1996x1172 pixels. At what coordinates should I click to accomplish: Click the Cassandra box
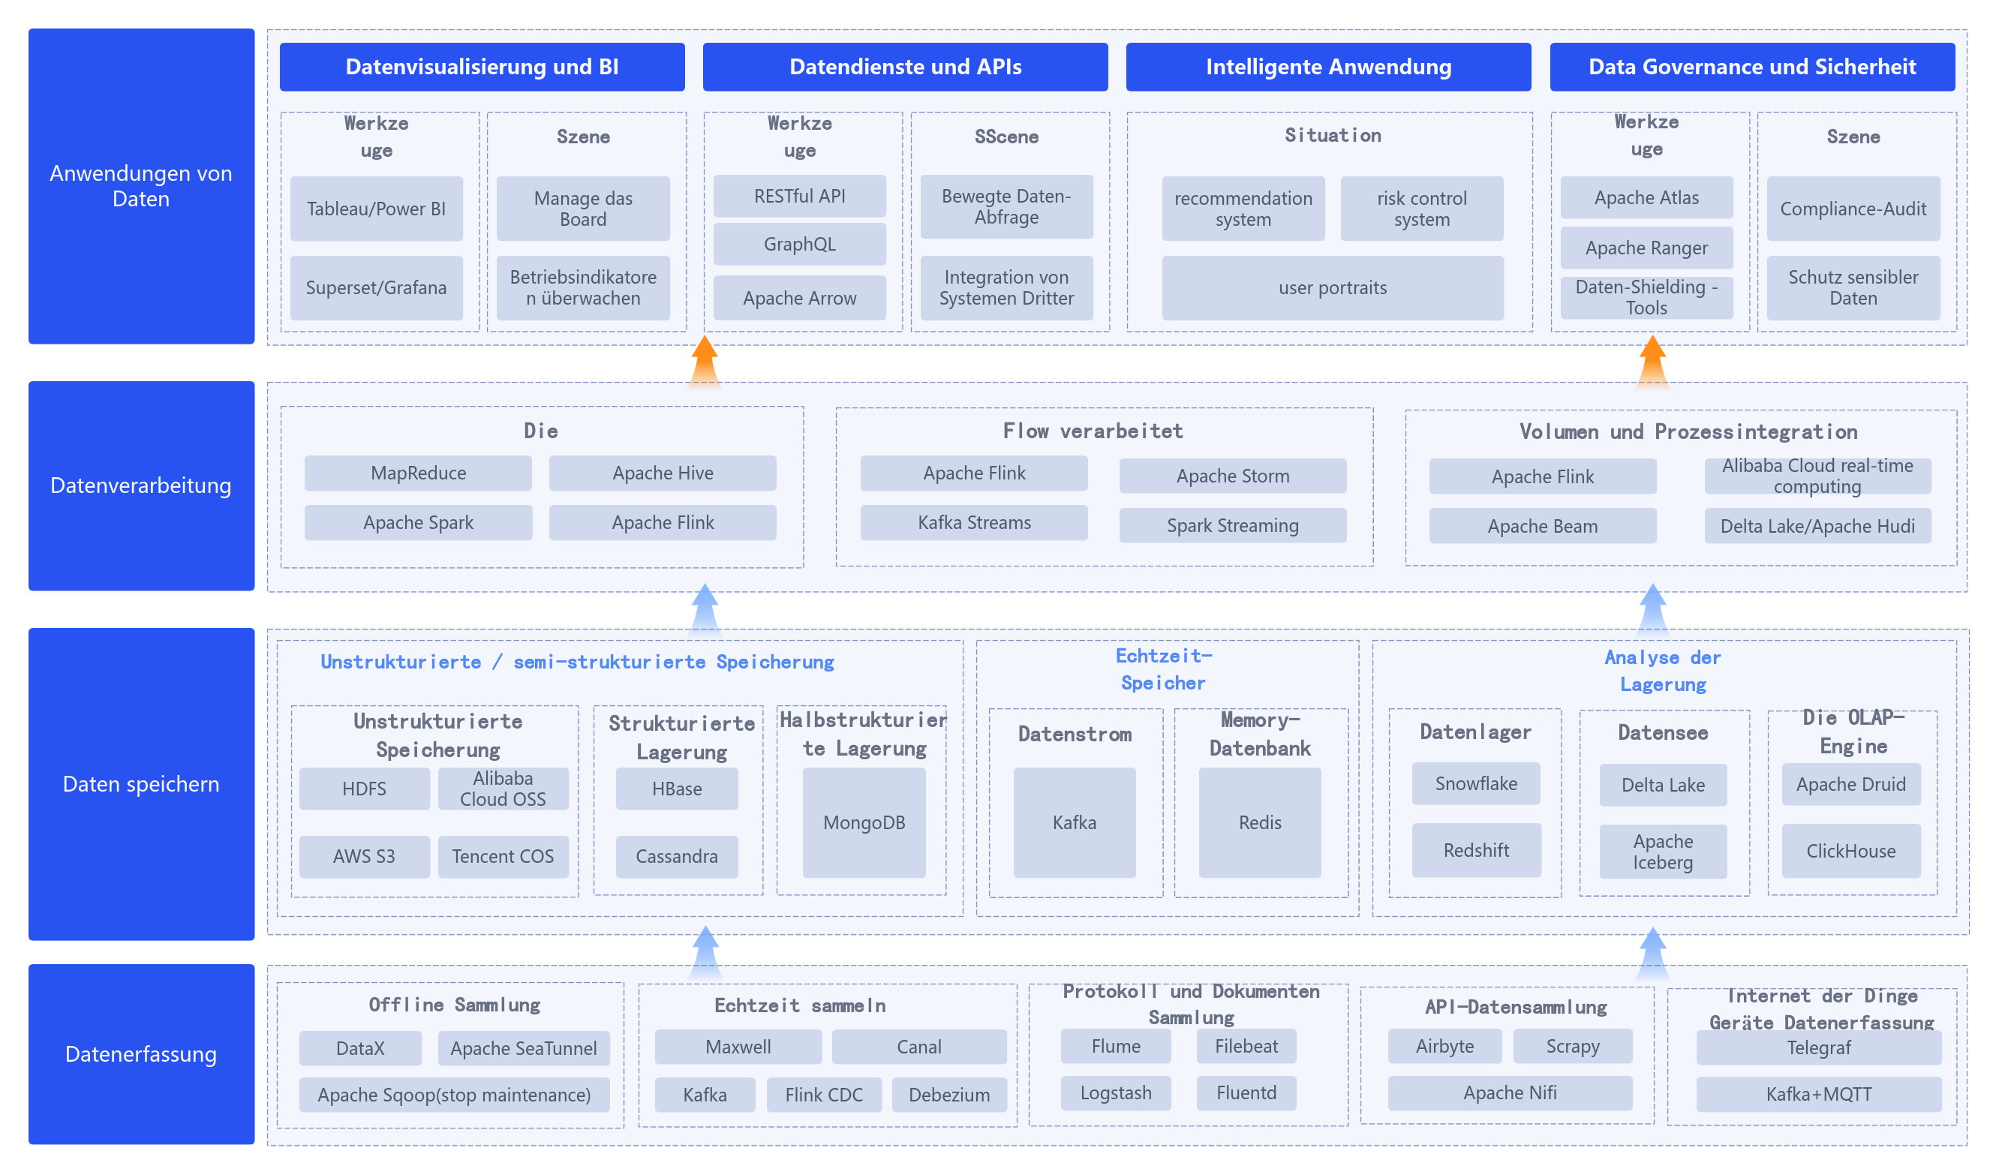click(676, 856)
